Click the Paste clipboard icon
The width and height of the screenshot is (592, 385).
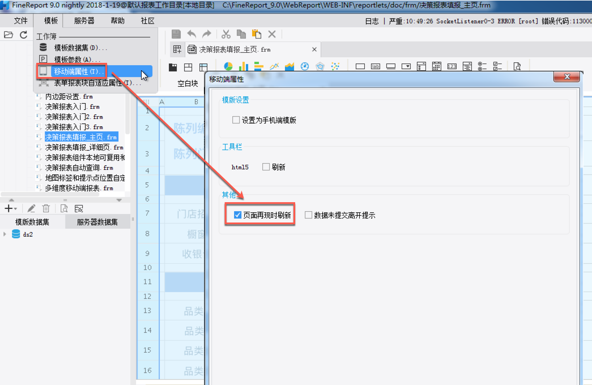coord(257,35)
